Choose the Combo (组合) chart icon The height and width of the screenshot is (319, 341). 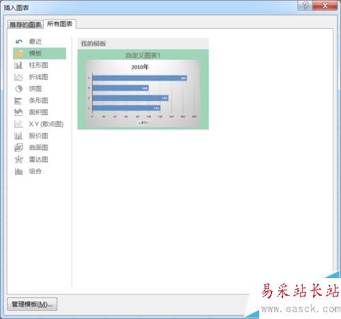[x=18, y=171]
